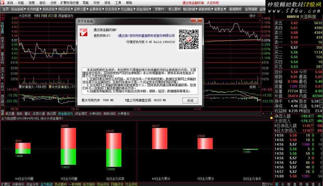Open the 工具 menu

point(118,3)
